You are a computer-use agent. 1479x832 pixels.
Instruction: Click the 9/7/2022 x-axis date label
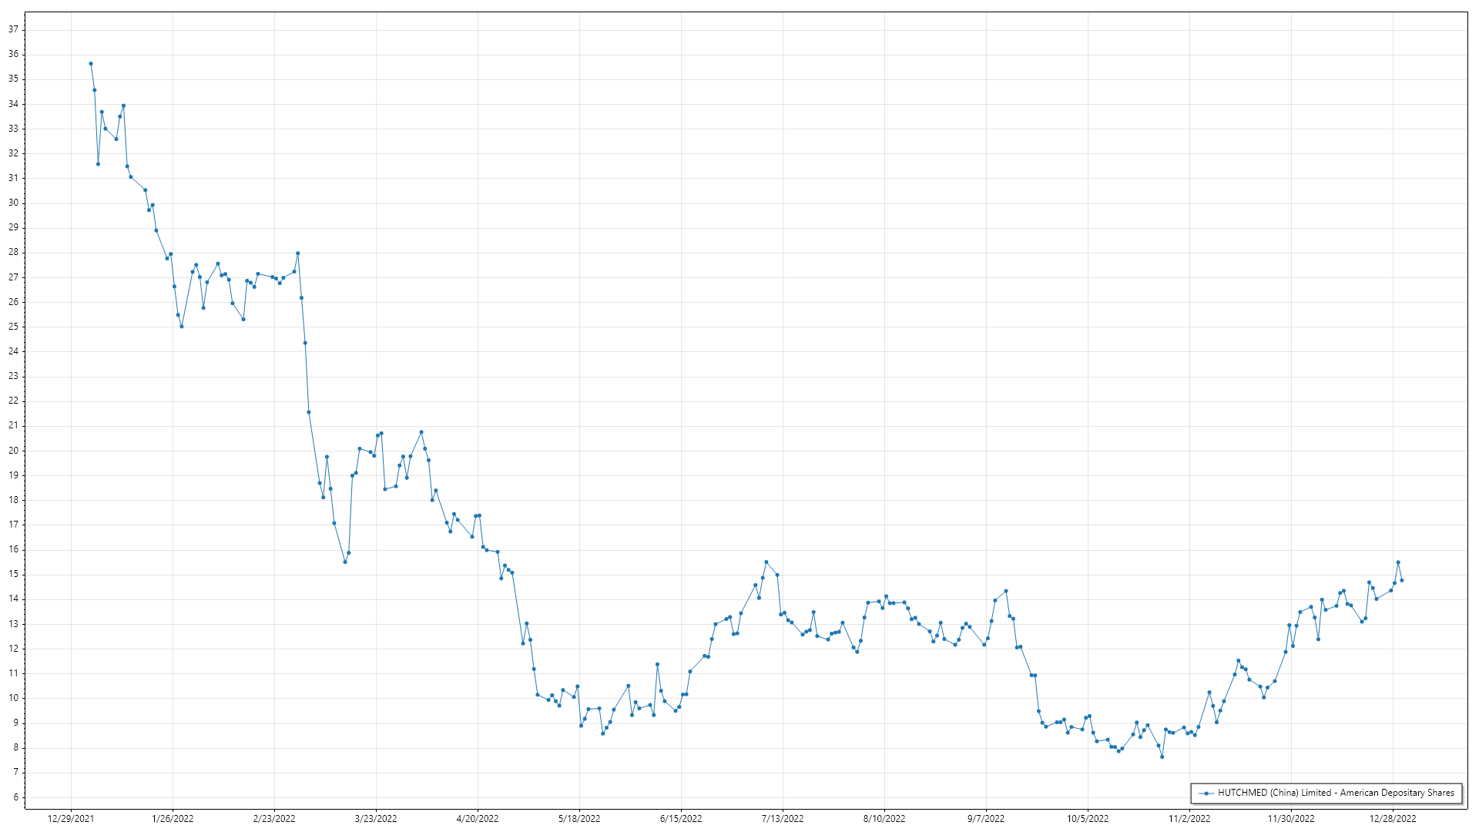coord(986,819)
